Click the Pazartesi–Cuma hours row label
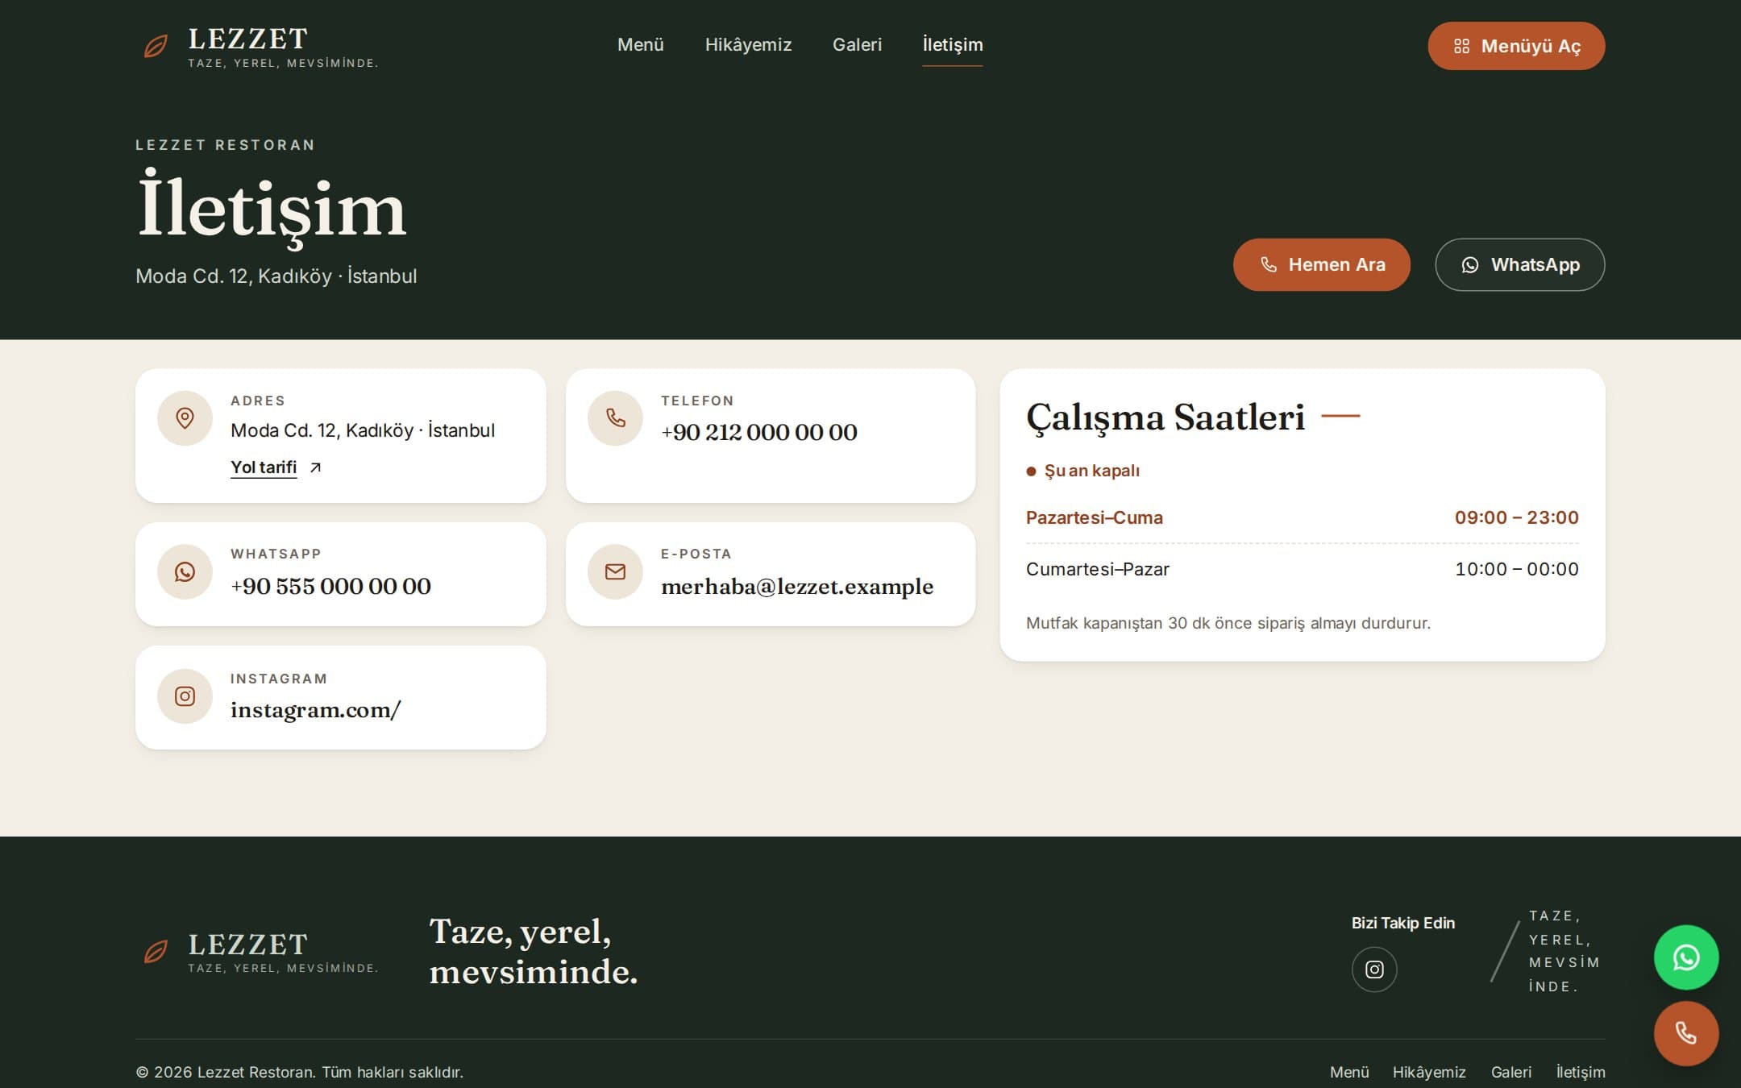Viewport: 1741px width, 1088px height. [1094, 517]
